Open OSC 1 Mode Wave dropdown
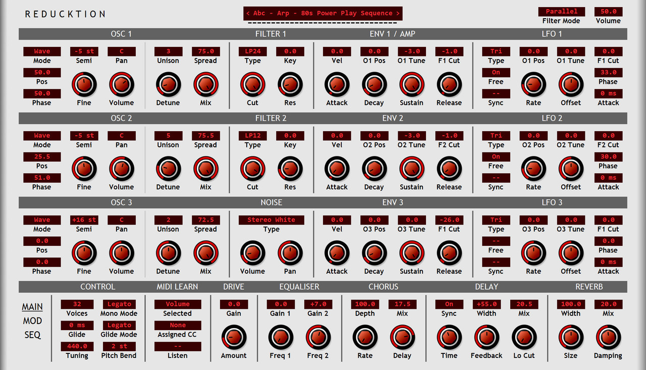The width and height of the screenshot is (646, 370). pos(42,51)
